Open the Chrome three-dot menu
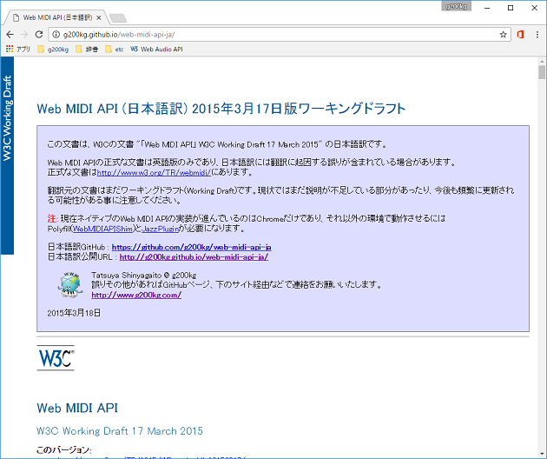The width and height of the screenshot is (547, 459). click(537, 34)
